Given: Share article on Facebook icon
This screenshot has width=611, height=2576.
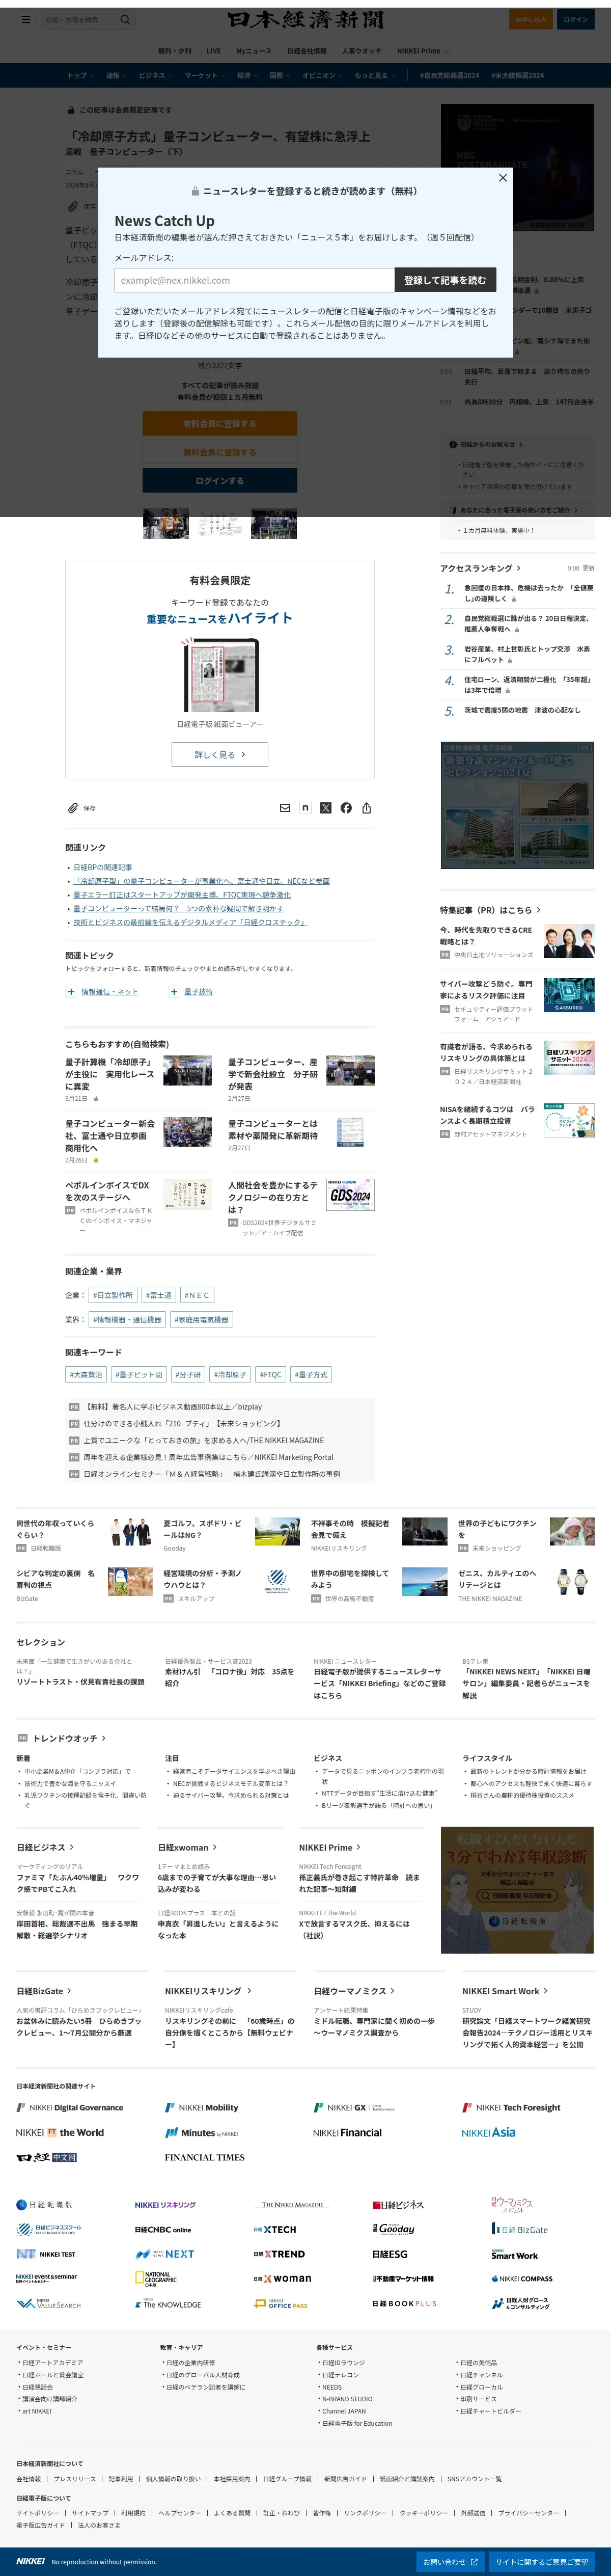Looking at the screenshot, I should [346, 808].
